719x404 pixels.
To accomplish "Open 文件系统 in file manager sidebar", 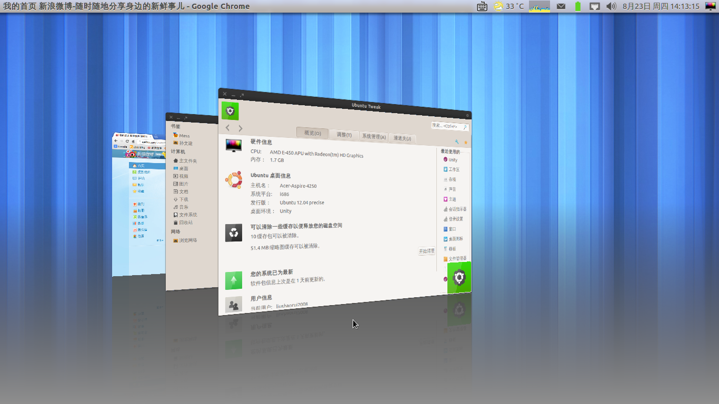I will coord(185,215).
